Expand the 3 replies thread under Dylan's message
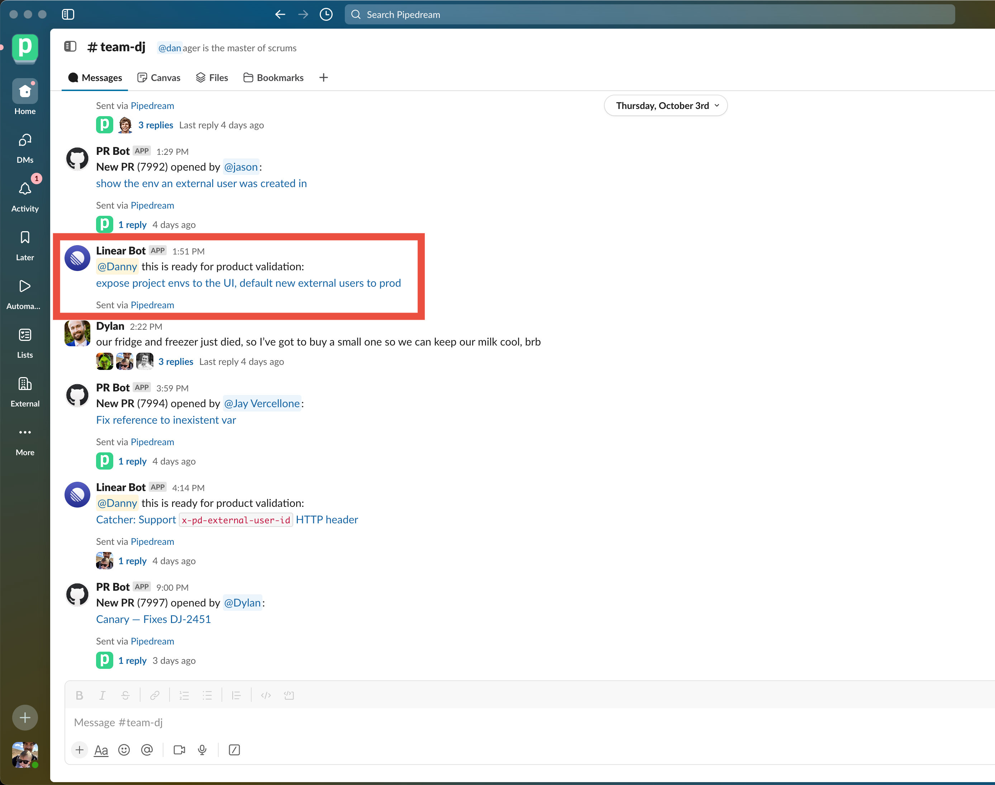Screen dimensions: 995x785 pyautogui.click(x=176, y=362)
